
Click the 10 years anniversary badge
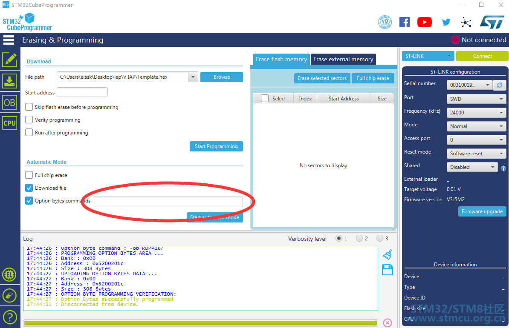[385, 22]
